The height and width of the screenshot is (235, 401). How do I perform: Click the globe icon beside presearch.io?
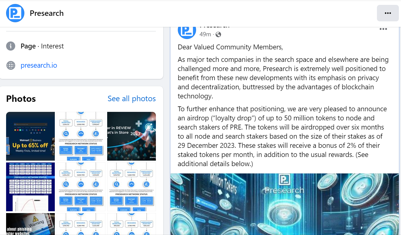(11, 66)
